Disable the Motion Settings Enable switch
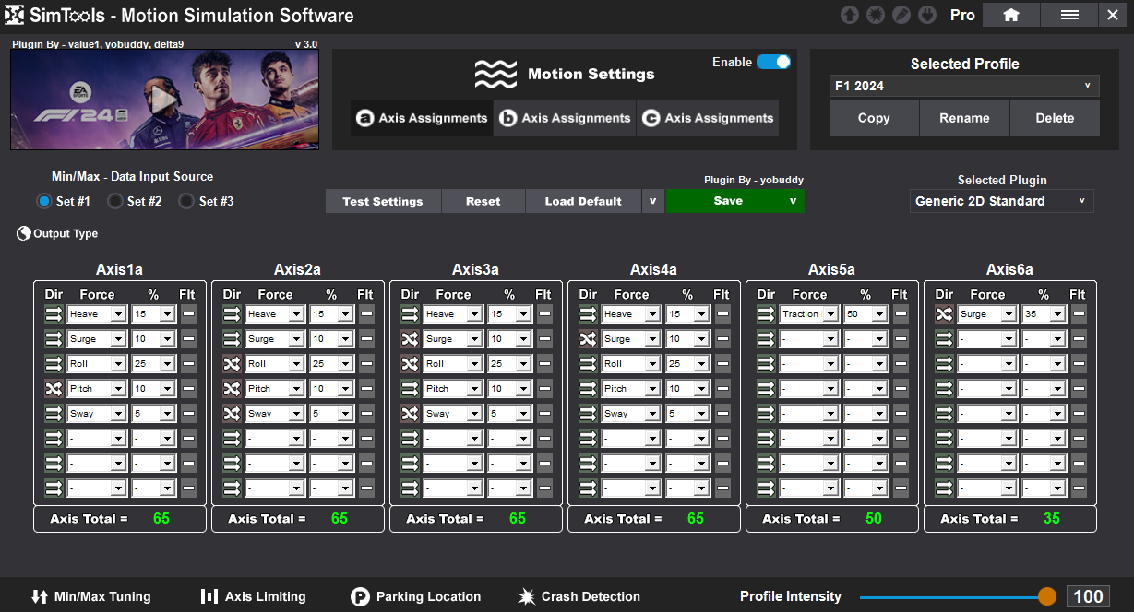 pyautogui.click(x=773, y=62)
